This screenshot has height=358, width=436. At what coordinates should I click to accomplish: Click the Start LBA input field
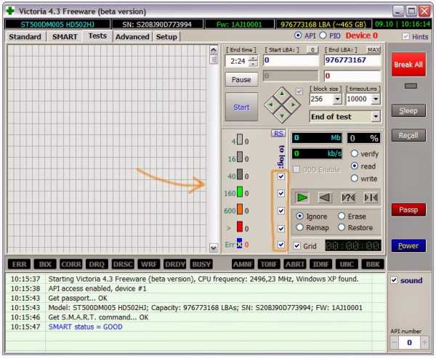coord(291,60)
